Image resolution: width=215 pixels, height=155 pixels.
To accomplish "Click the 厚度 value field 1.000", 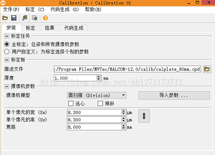I will pos(75,78).
